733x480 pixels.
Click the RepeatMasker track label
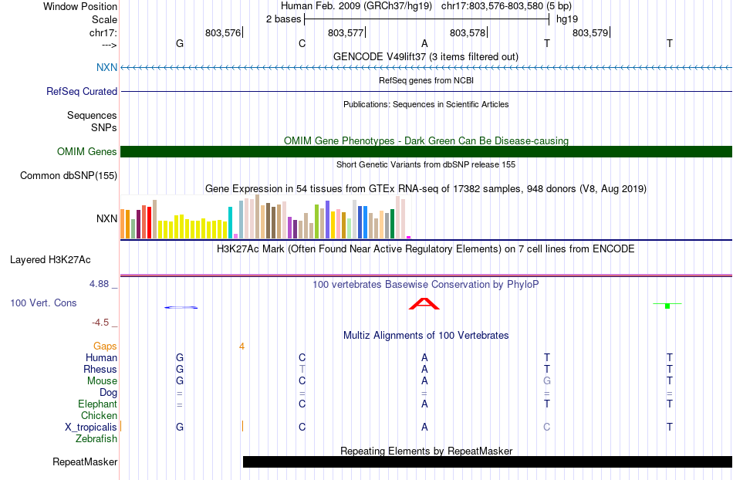point(85,461)
